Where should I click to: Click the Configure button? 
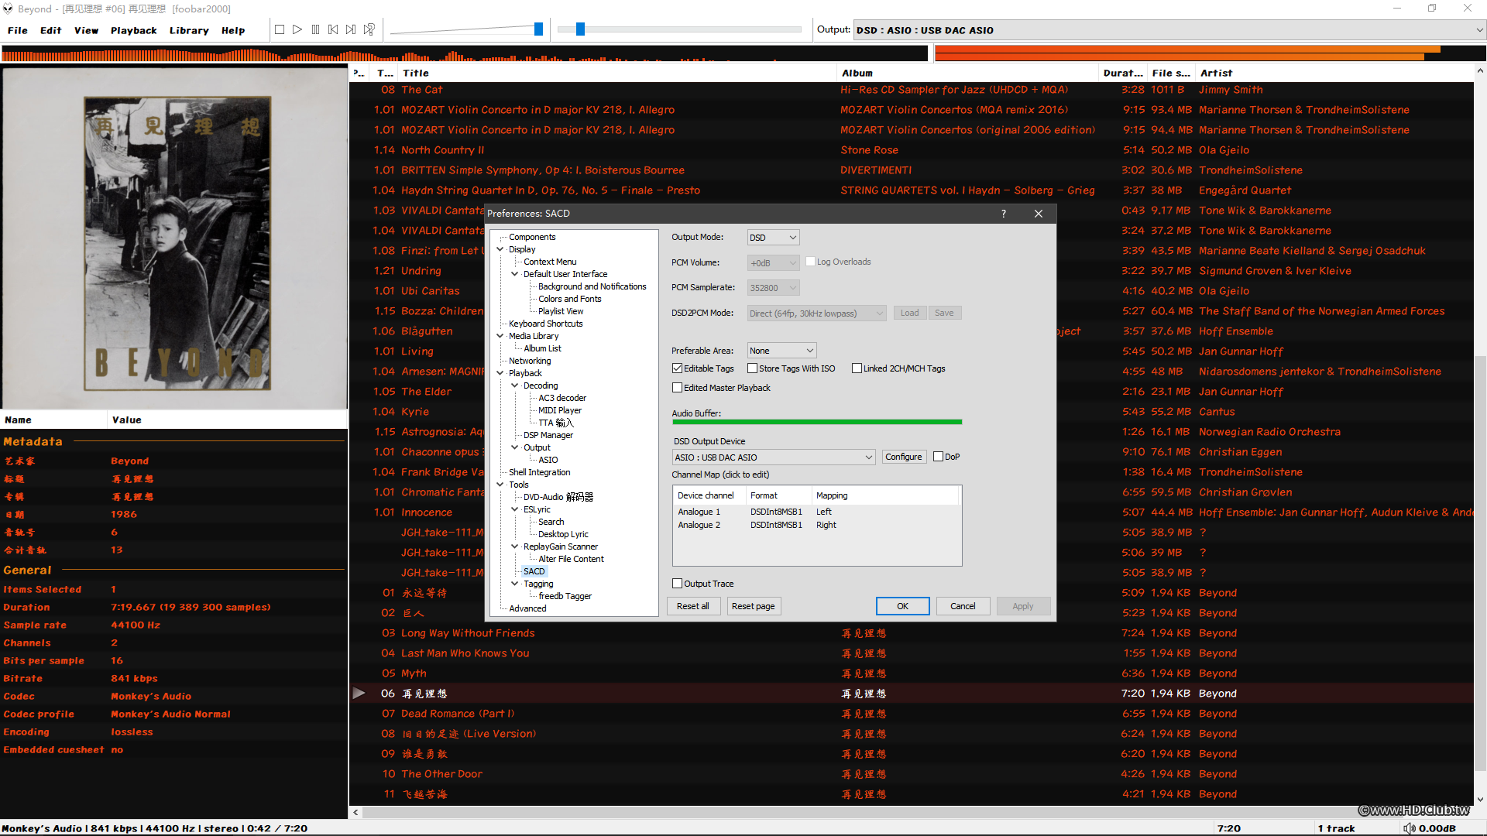point(903,457)
